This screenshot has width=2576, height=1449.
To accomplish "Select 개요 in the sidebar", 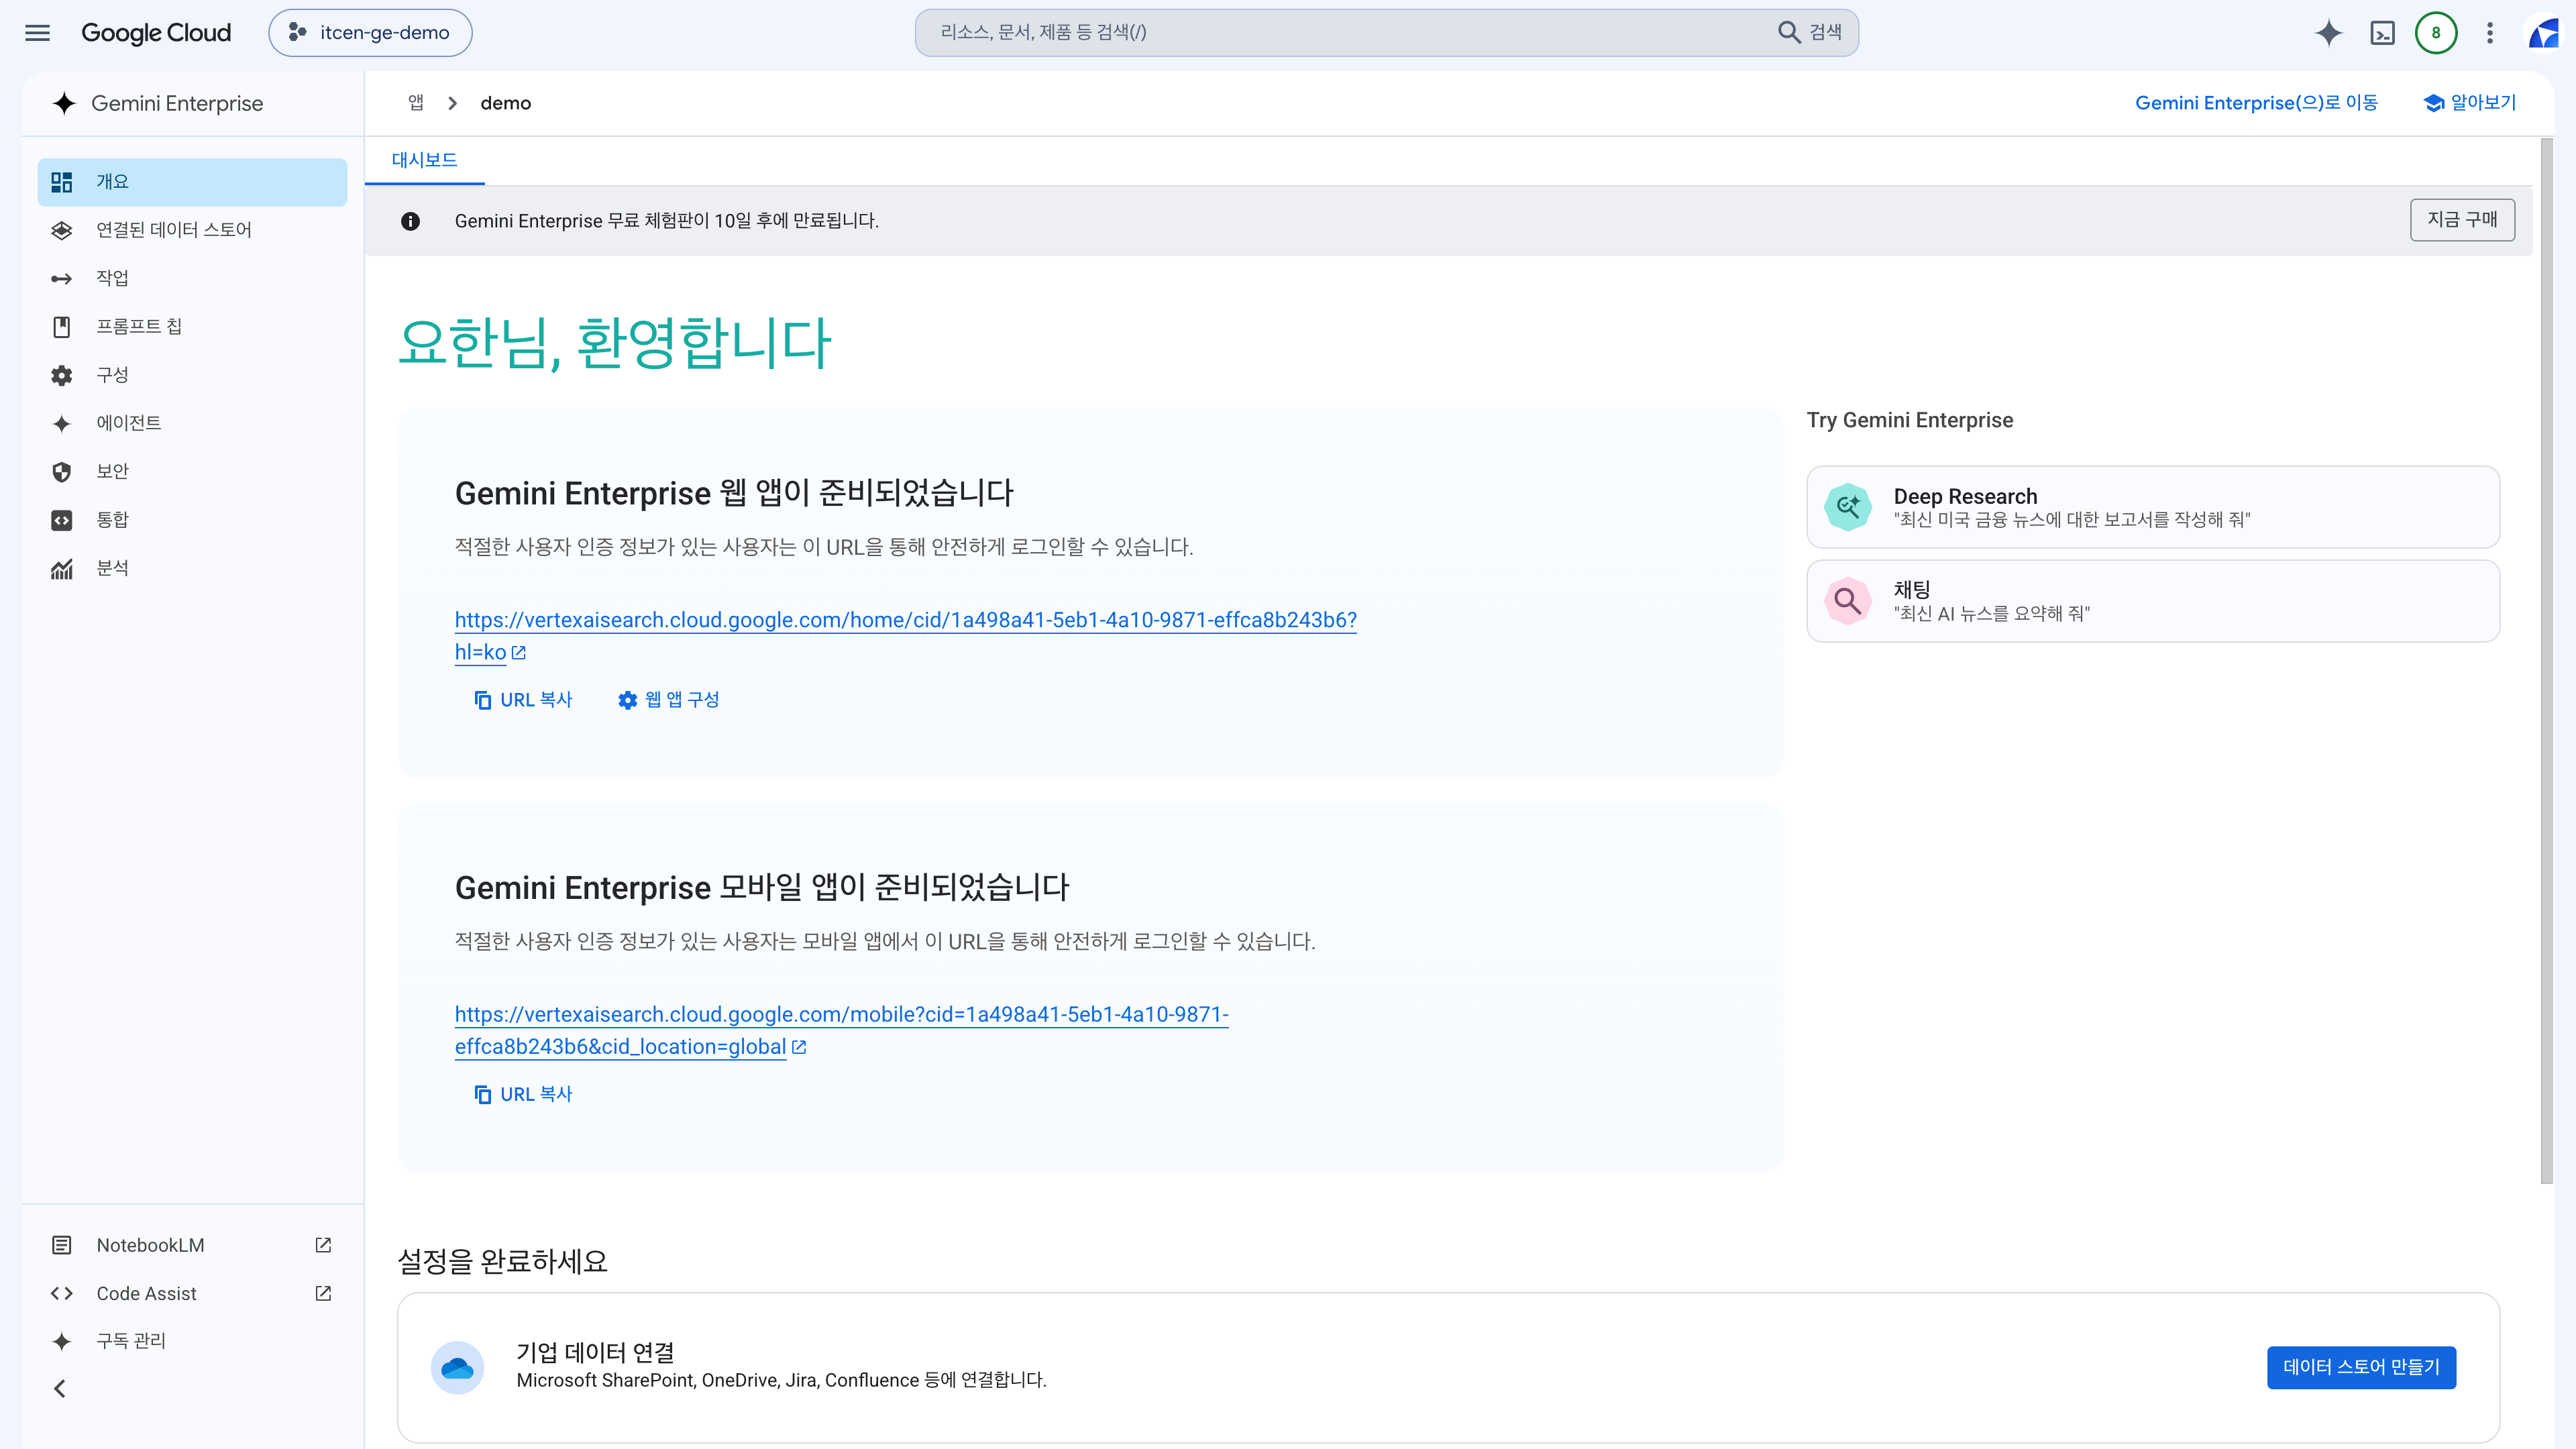I will click(192, 182).
